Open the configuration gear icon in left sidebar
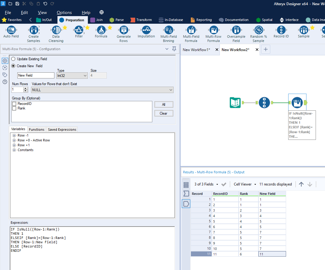 pos(5,61)
